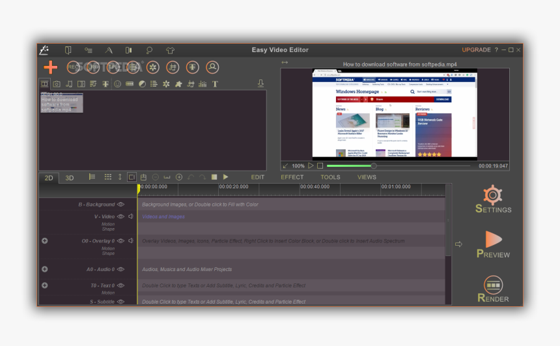The height and width of the screenshot is (346, 560).
Task: Click the download arrow icon above media bin
Action: [x=260, y=83]
